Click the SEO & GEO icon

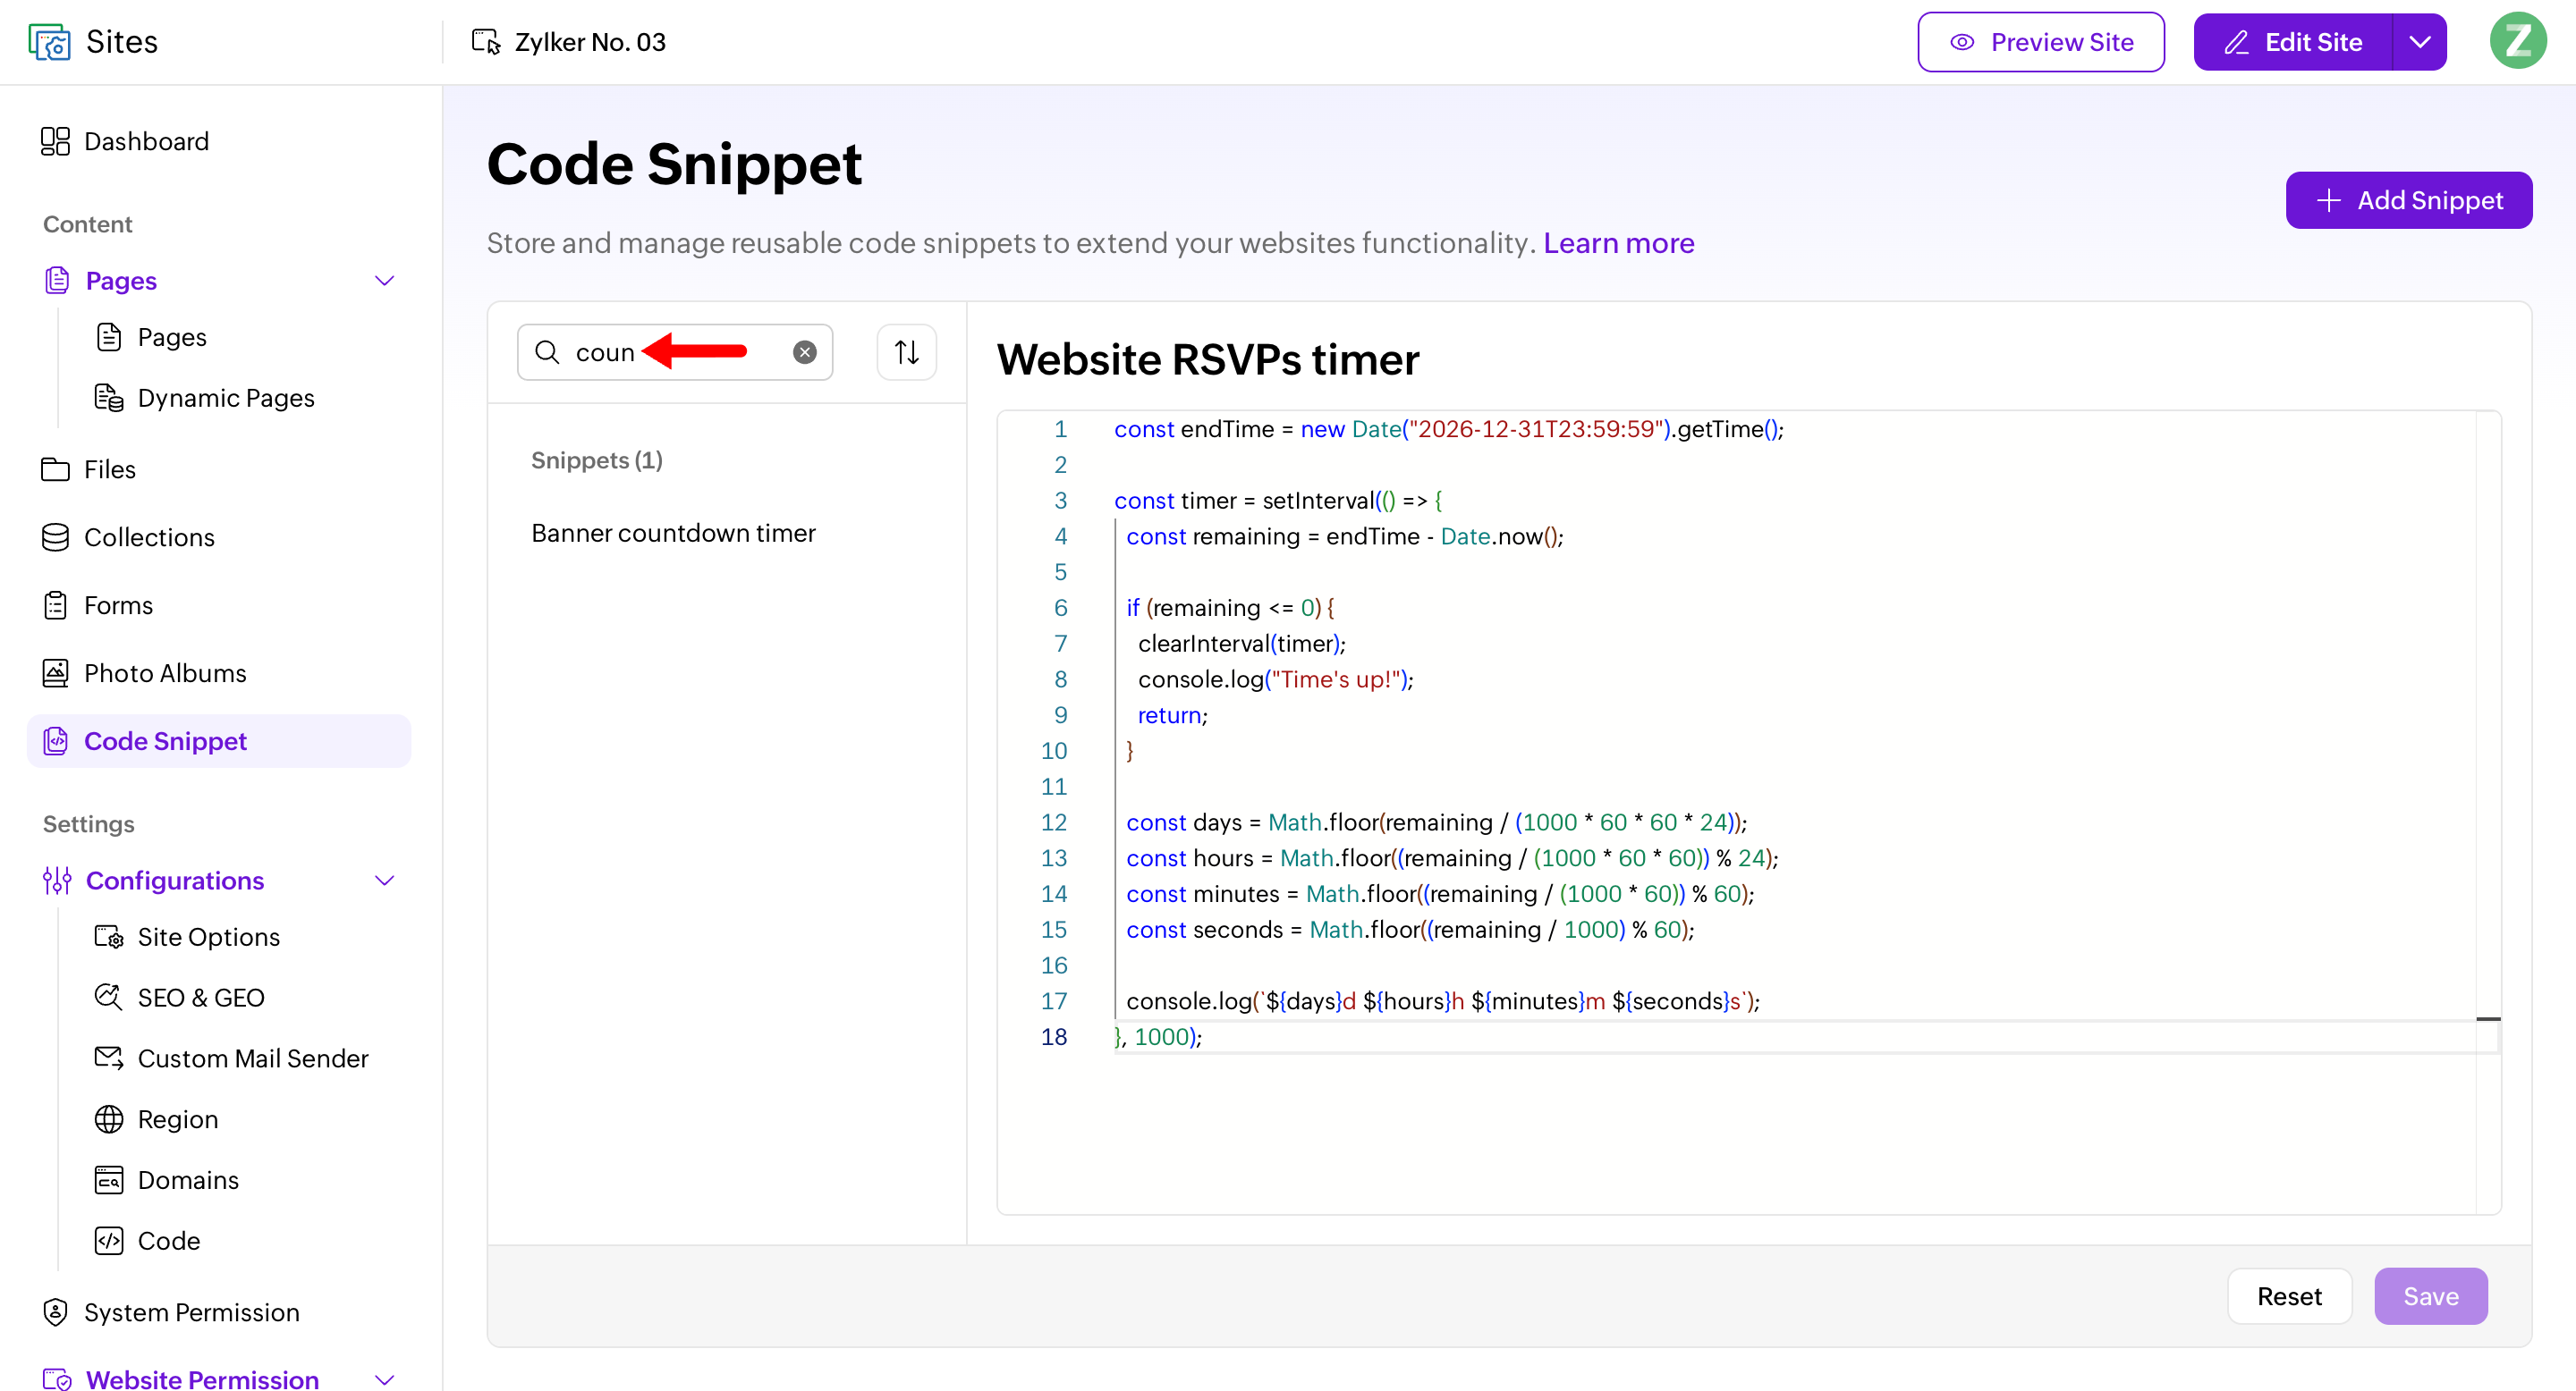click(x=109, y=998)
